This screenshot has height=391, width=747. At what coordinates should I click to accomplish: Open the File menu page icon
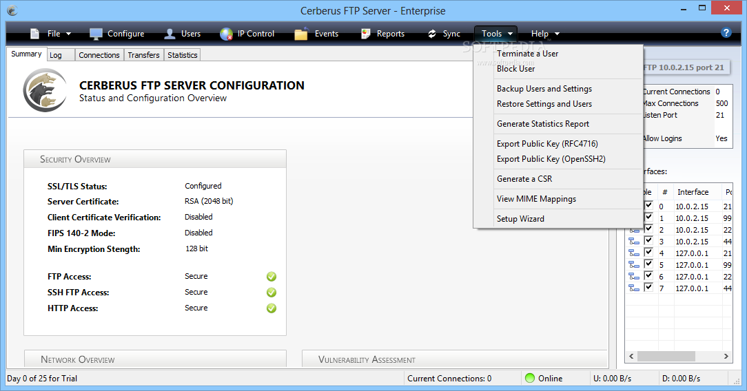(x=34, y=34)
